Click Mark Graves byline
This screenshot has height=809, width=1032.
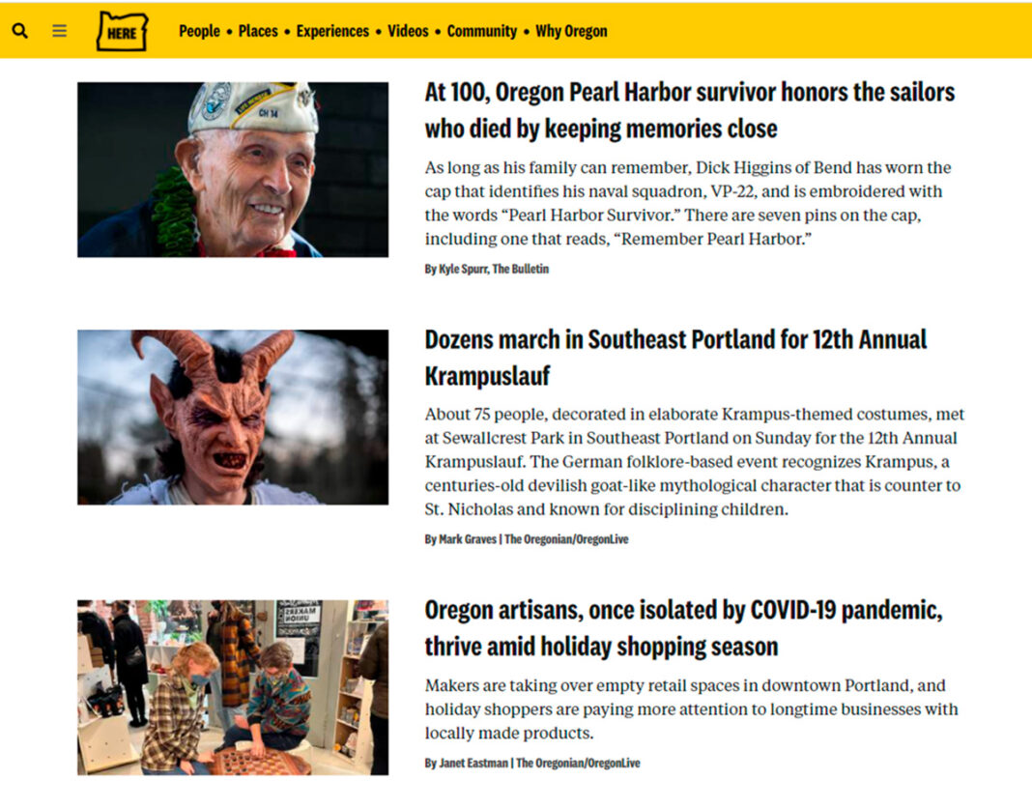tap(527, 539)
